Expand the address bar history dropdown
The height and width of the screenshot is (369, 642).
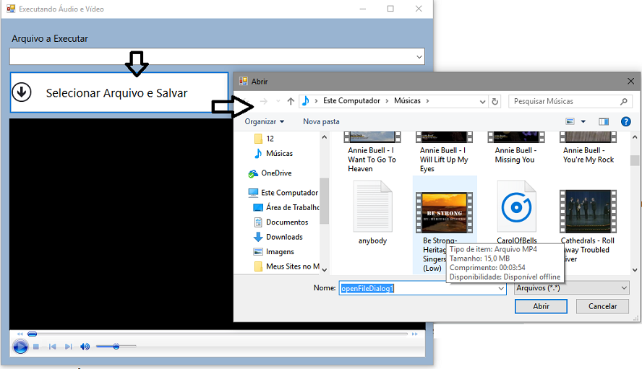[482, 101]
